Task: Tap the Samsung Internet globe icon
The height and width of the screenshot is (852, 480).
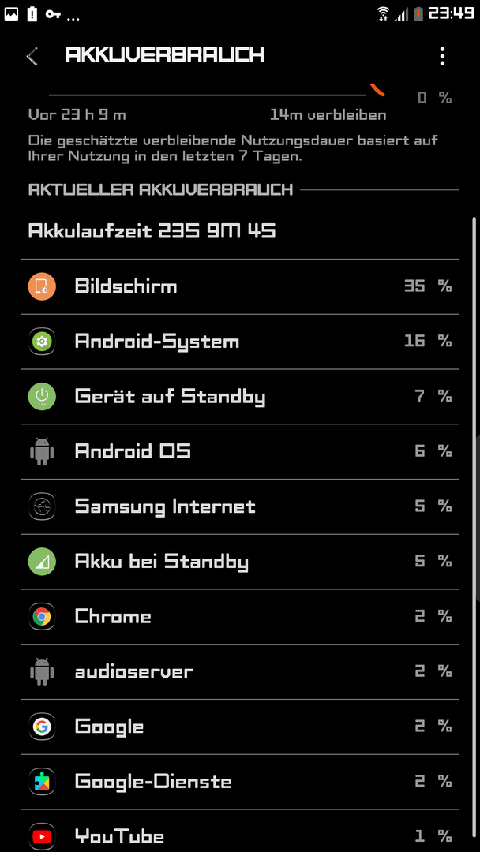Action: 42,506
